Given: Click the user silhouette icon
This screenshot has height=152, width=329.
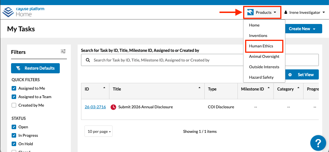Looking at the screenshot, I should tap(286, 12).
